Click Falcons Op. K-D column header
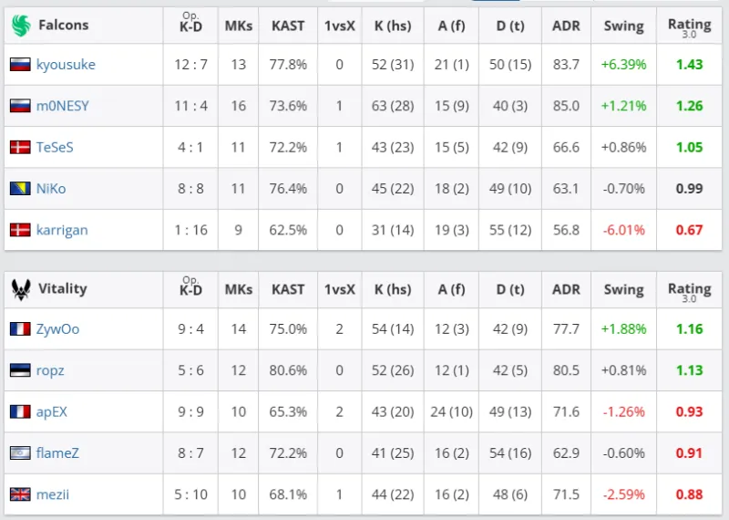729x520 pixels. coord(190,24)
